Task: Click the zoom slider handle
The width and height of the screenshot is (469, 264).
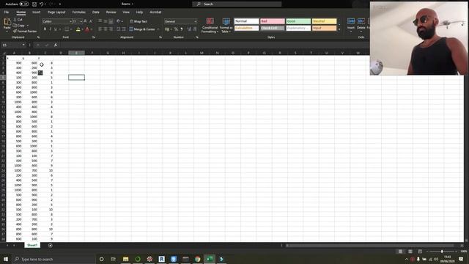Action: (442, 252)
